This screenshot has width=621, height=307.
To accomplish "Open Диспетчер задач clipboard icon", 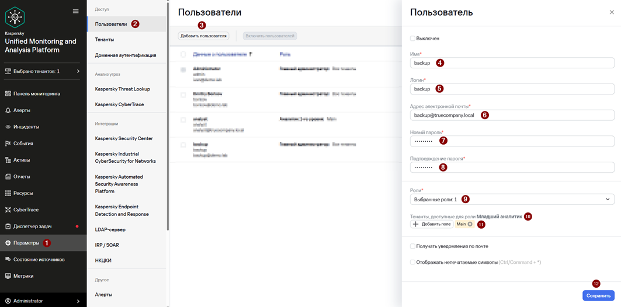I will pyautogui.click(x=8, y=226).
